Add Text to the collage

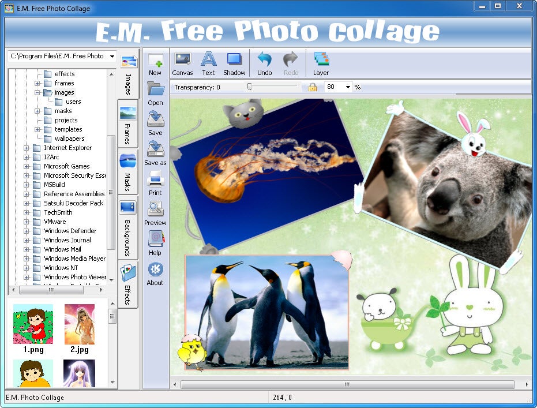[x=208, y=63]
